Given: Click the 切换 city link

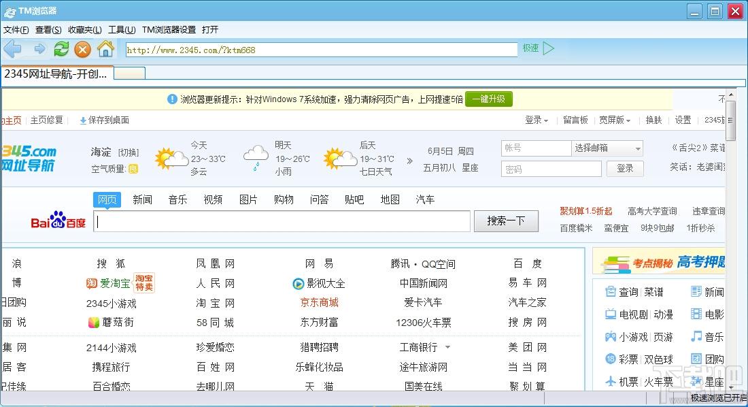Looking at the screenshot, I should click(x=129, y=152).
